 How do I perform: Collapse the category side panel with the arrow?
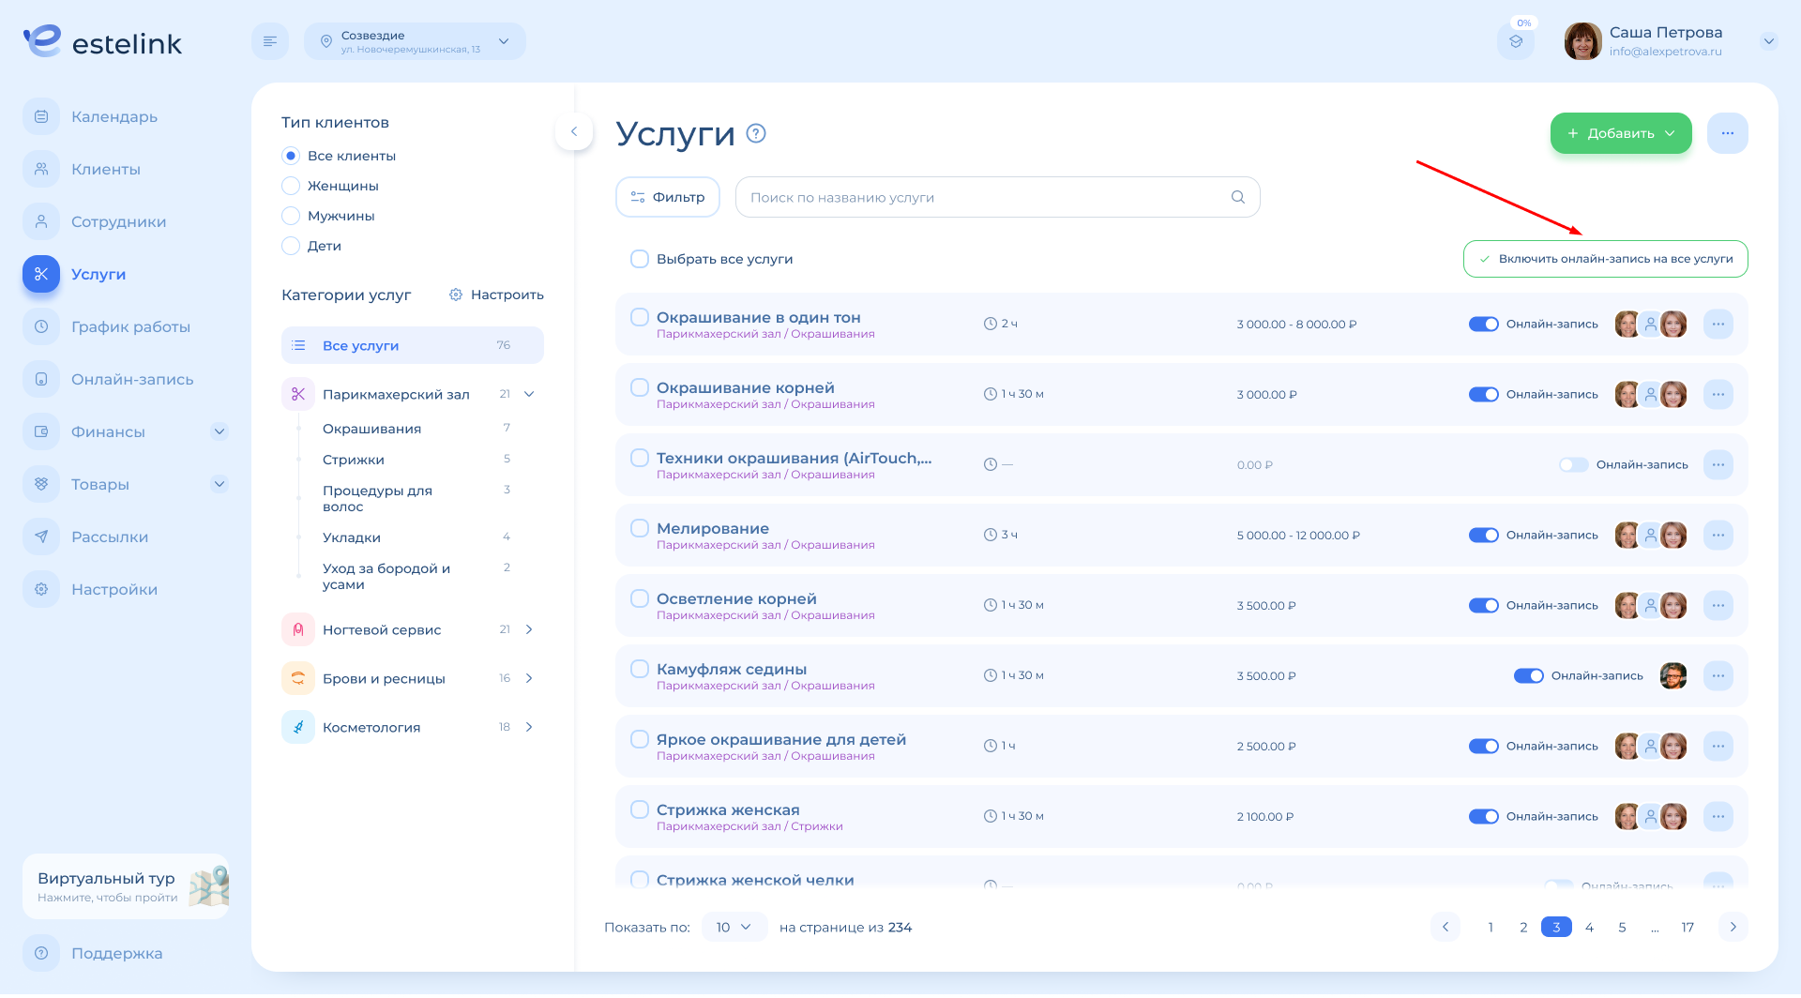[x=574, y=131]
